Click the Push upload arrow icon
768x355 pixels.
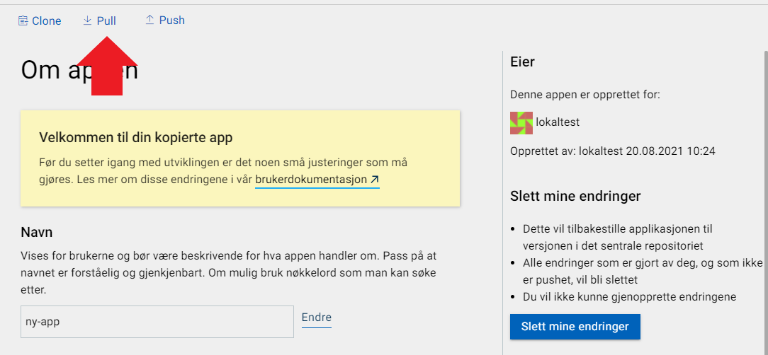click(149, 21)
